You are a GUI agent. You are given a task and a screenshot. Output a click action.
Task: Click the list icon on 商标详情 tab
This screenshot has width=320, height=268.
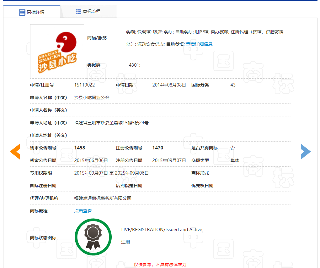22,12
